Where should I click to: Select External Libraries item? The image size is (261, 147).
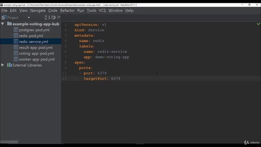click(27, 65)
